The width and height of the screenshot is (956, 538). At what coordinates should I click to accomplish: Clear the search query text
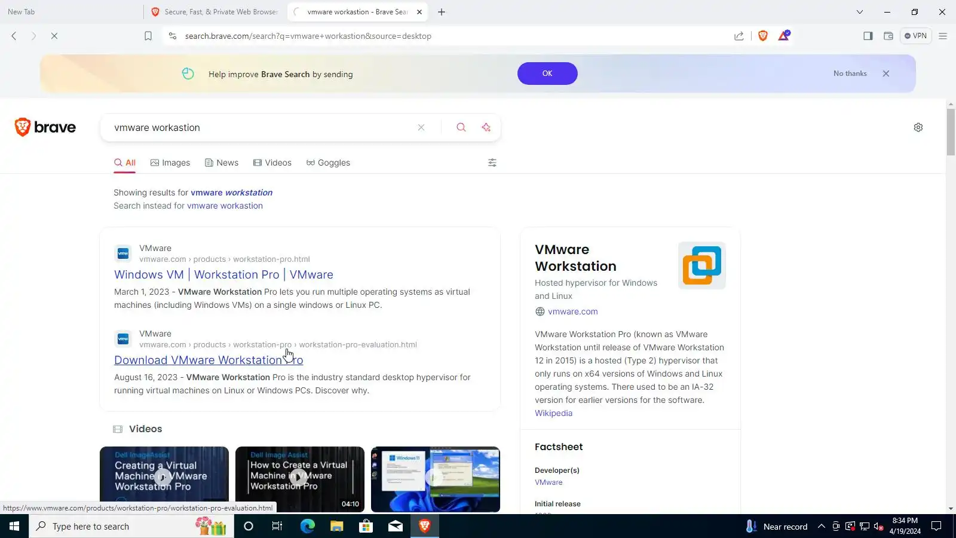[421, 127]
